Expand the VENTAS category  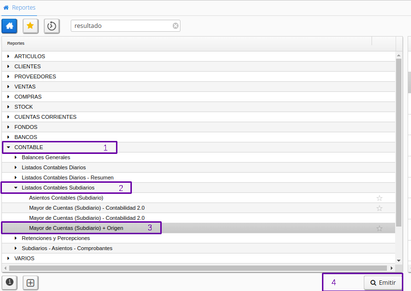[8, 87]
